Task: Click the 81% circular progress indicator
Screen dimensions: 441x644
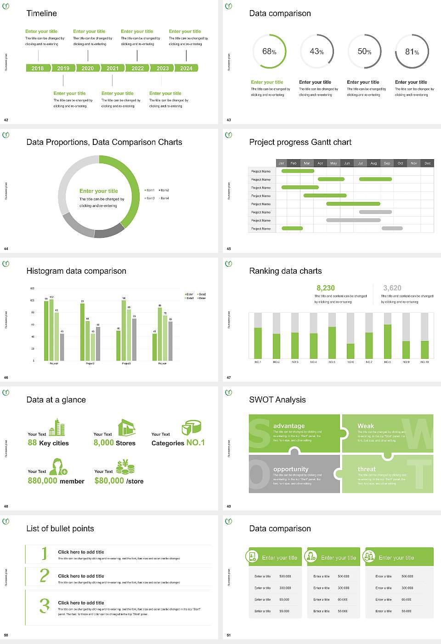Action: [x=412, y=52]
